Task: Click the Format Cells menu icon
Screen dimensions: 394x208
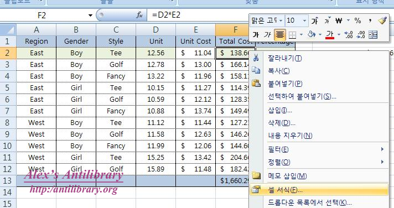Action: [256, 189]
